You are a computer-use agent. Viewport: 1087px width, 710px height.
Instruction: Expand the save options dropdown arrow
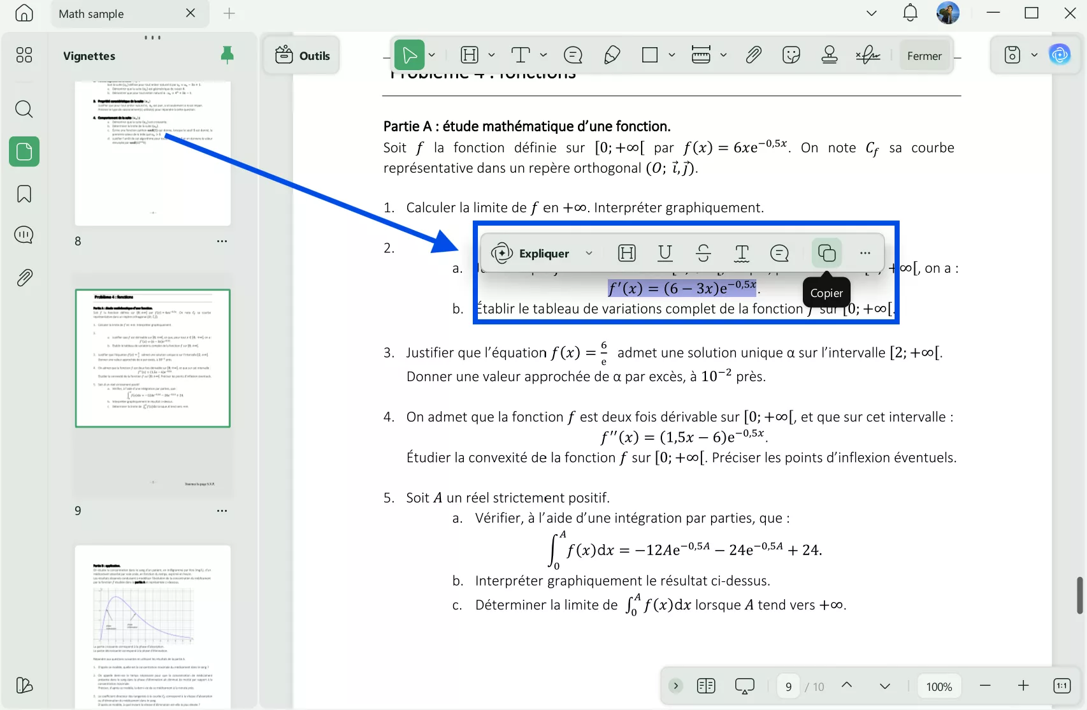point(1034,55)
